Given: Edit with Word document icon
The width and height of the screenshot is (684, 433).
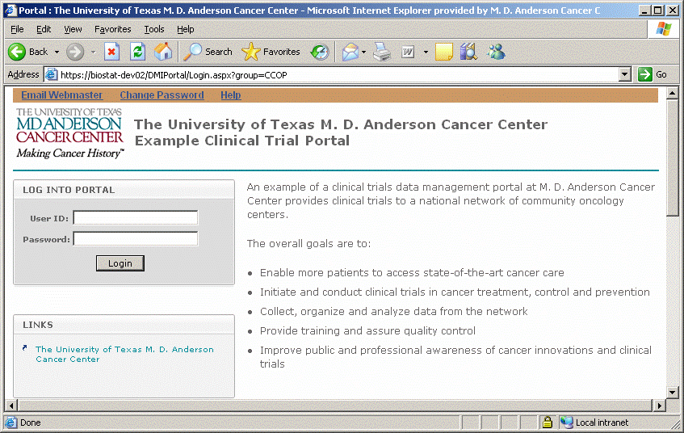Looking at the screenshot, I should [x=408, y=52].
